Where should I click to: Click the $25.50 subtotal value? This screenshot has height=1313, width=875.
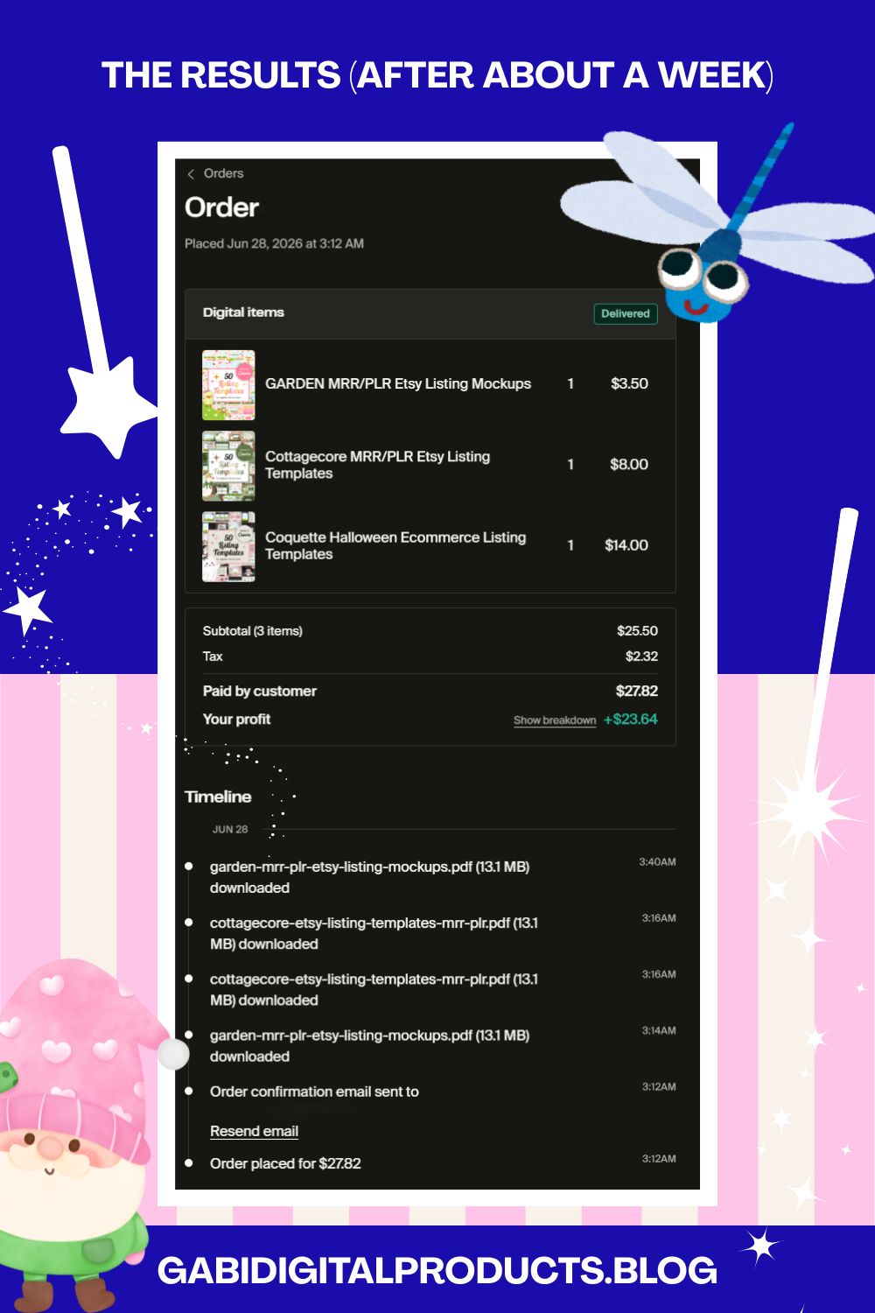click(637, 630)
